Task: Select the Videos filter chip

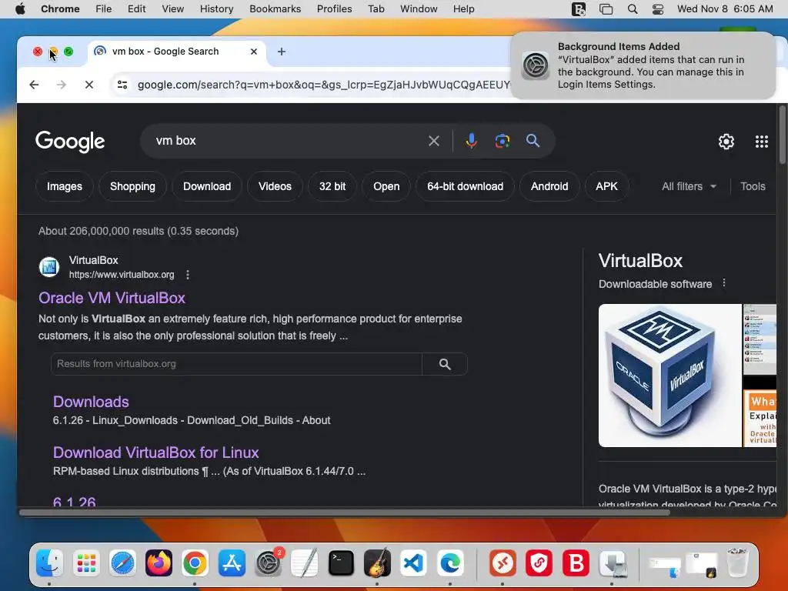Action: click(x=275, y=186)
